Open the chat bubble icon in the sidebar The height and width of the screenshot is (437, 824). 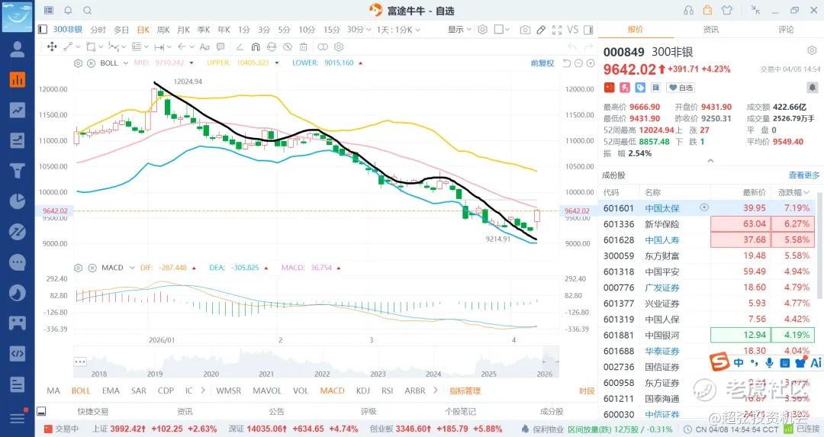(x=18, y=262)
